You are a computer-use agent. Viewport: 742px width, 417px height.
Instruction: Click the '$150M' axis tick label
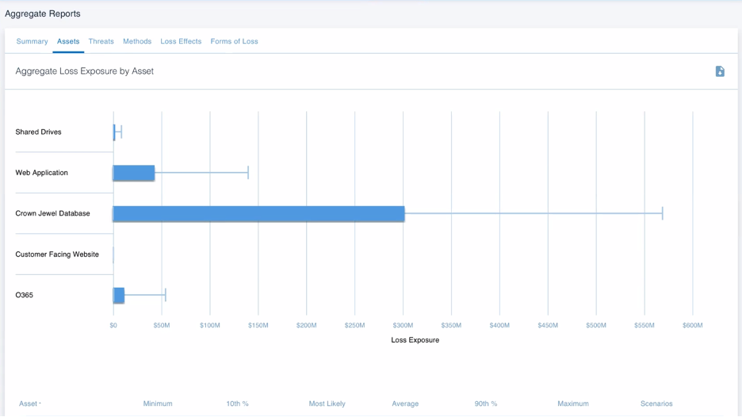[258, 325]
